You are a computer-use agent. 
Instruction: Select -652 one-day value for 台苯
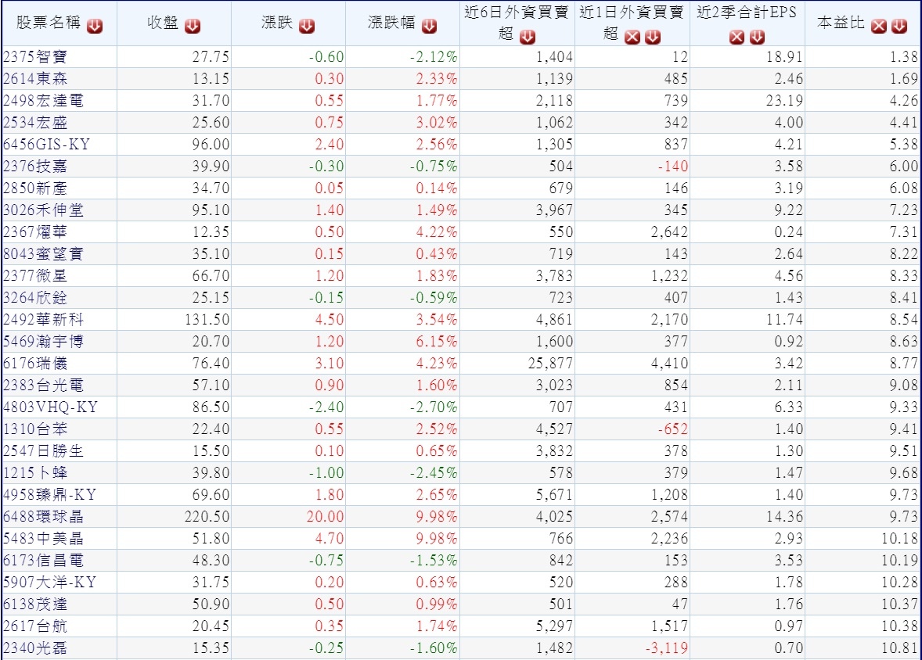(673, 429)
